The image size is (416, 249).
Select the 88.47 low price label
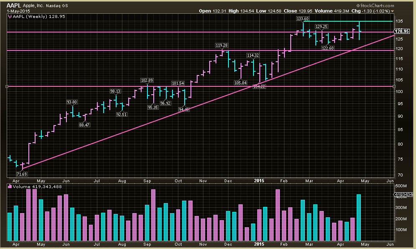point(84,125)
